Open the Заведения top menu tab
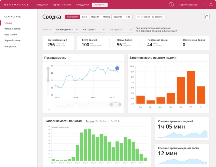 click(x=42, y=5)
